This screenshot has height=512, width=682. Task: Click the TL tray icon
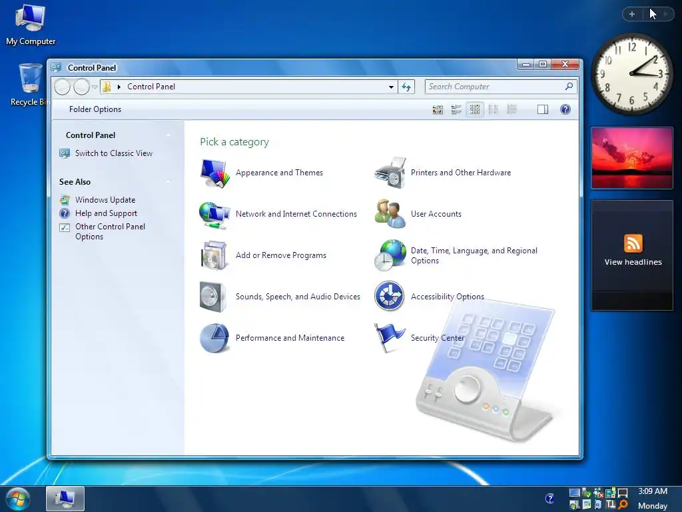(x=611, y=505)
